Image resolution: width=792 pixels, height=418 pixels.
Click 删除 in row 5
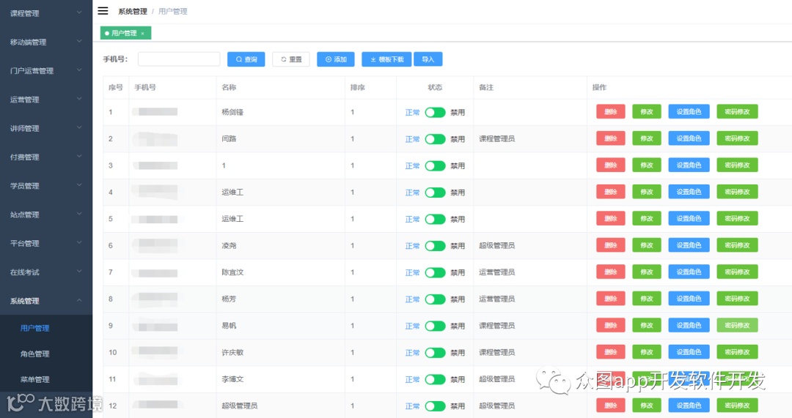click(x=611, y=218)
